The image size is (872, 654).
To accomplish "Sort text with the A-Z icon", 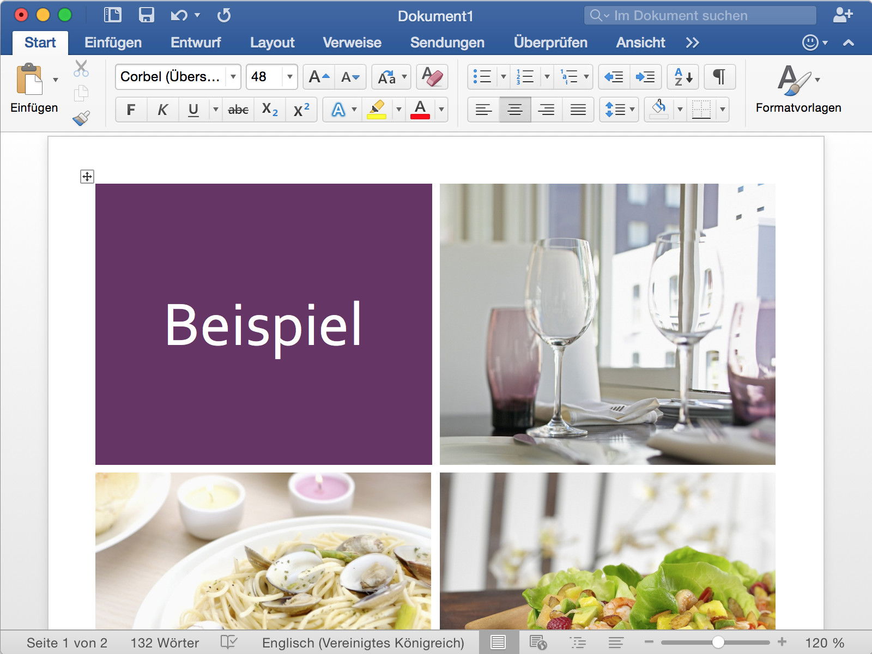I will tap(683, 77).
